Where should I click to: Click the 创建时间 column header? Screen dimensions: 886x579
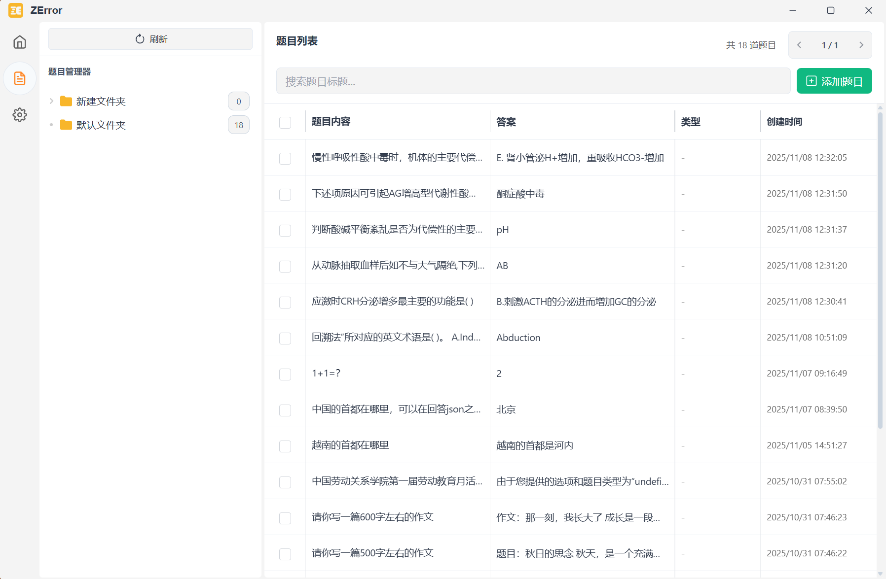(784, 122)
